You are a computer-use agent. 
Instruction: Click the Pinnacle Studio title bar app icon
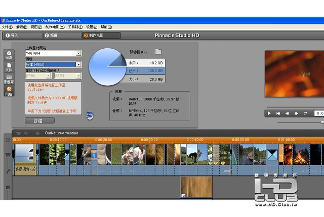pos(3,20)
